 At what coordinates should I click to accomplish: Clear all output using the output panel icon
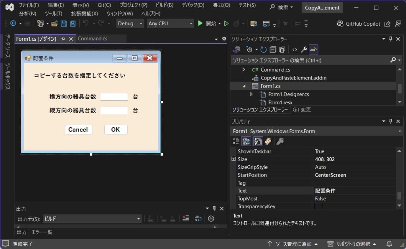click(x=185, y=219)
